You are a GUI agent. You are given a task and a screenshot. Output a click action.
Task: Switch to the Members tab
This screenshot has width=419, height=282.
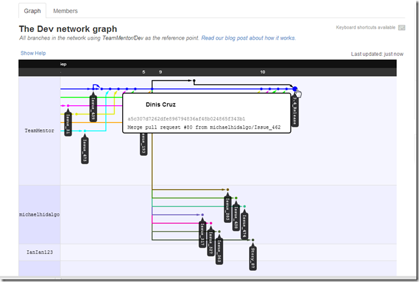(x=66, y=11)
